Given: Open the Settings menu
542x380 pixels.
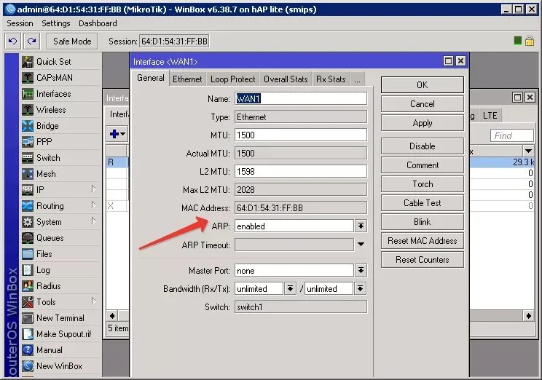Looking at the screenshot, I should coord(56,23).
